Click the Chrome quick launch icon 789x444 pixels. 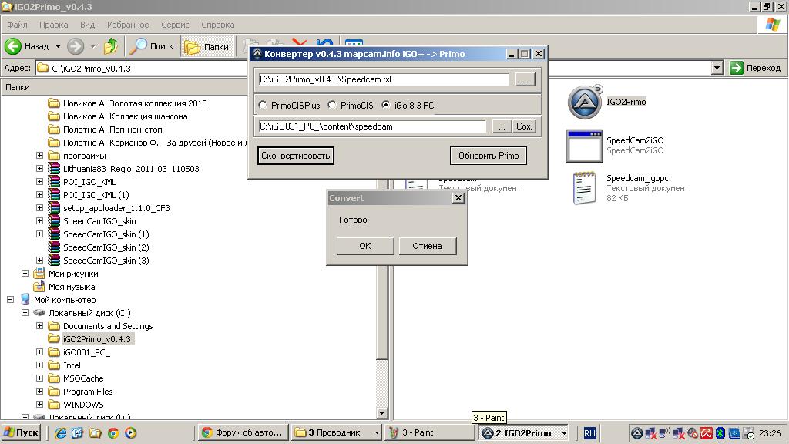[x=113, y=433]
